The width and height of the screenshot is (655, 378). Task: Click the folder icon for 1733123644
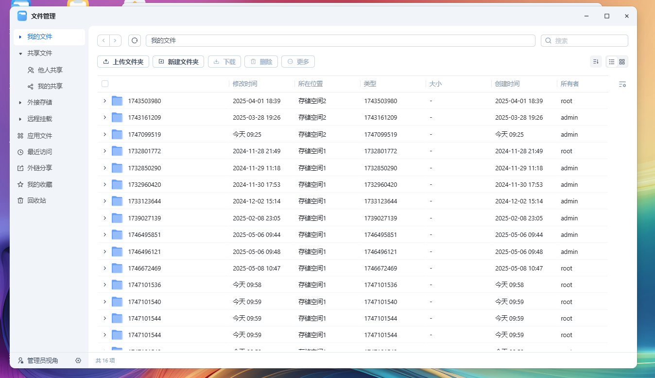coord(117,201)
